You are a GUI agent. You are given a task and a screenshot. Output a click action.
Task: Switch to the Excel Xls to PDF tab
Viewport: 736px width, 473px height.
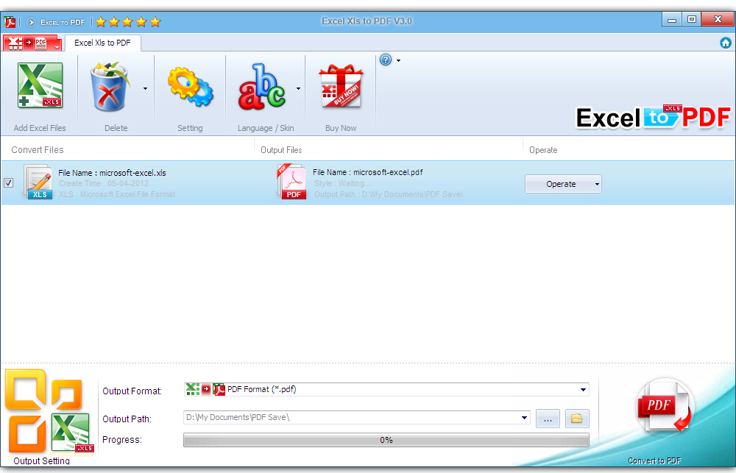[103, 43]
